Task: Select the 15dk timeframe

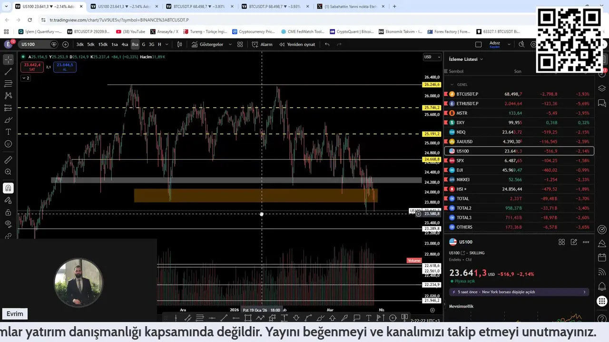Action: click(x=103, y=44)
